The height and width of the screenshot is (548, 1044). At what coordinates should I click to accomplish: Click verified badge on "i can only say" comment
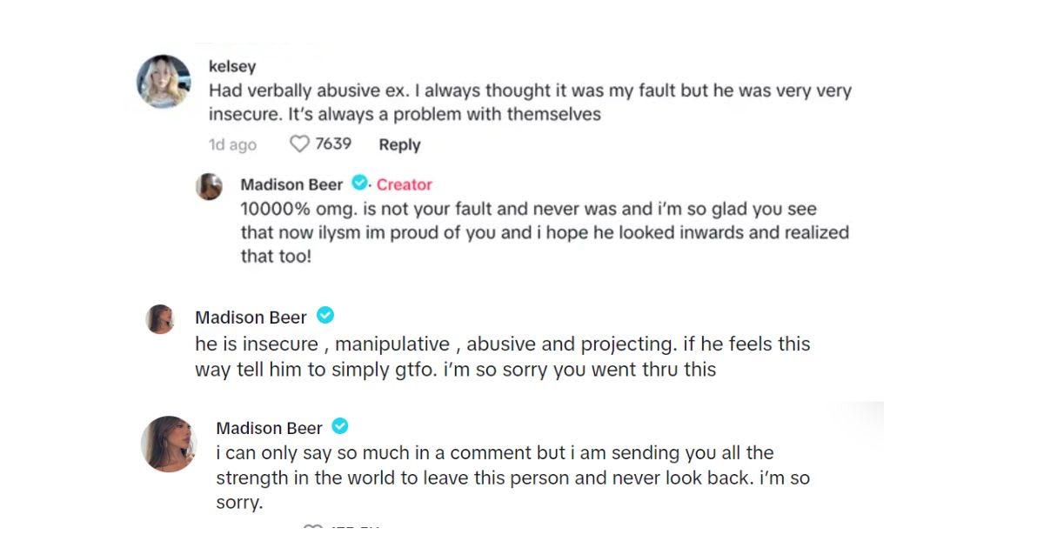pyautogui.click(x=340, y=426)
